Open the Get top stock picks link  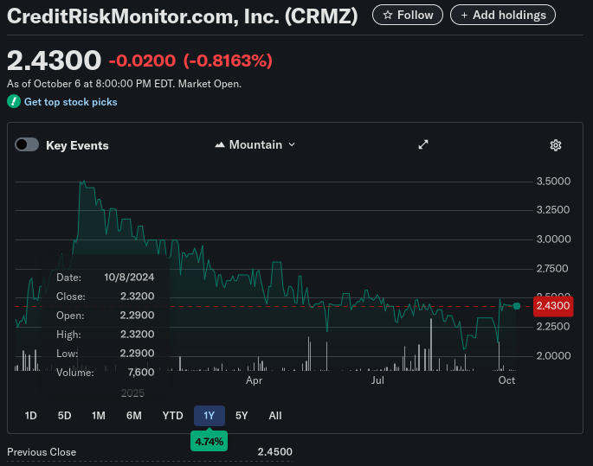[70, 102]
